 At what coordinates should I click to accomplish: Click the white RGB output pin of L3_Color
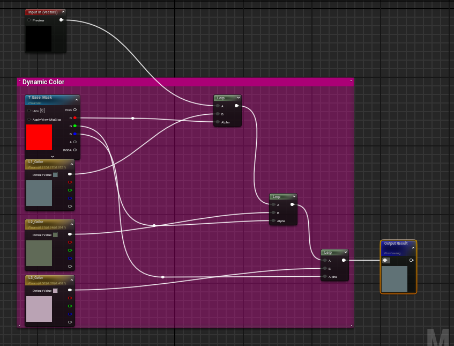click(x=70, y=290)
